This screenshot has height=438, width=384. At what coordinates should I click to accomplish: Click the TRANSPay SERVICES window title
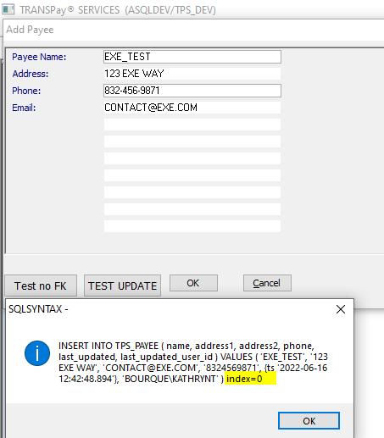(118, 10)
